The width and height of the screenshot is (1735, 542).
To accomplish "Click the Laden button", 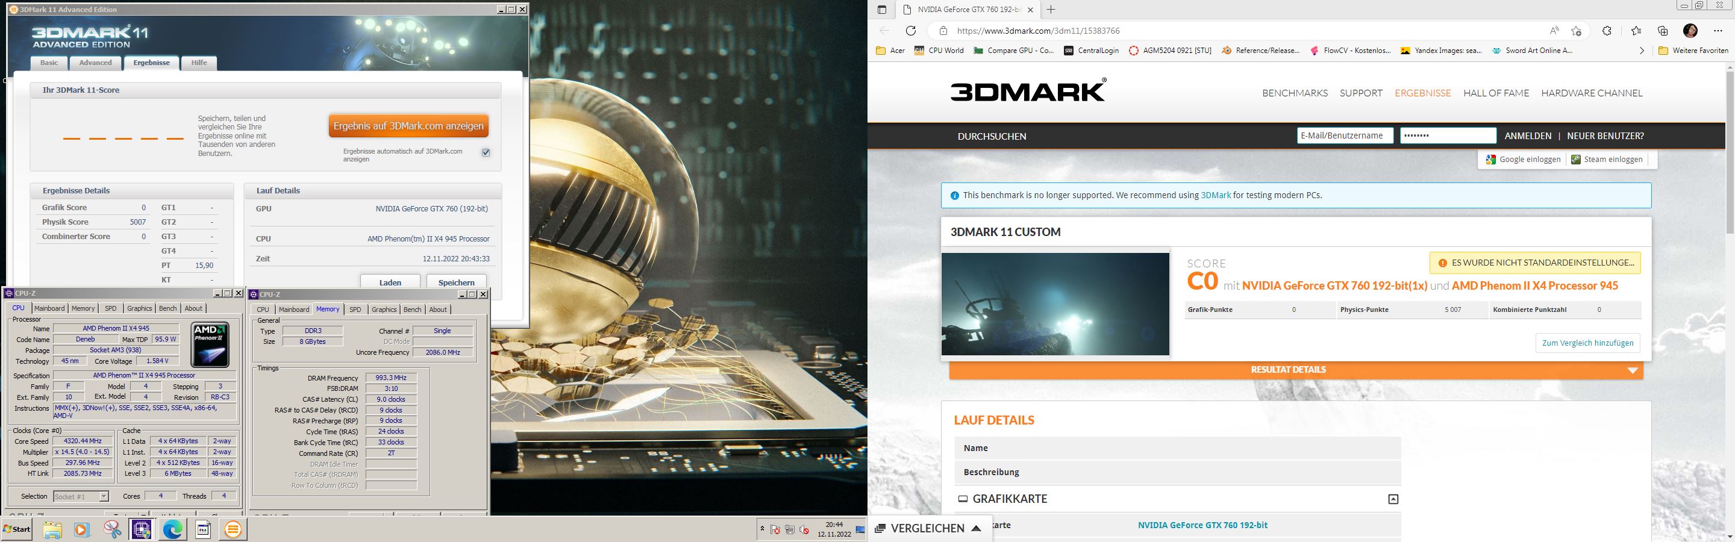I will tap(390, 282).
